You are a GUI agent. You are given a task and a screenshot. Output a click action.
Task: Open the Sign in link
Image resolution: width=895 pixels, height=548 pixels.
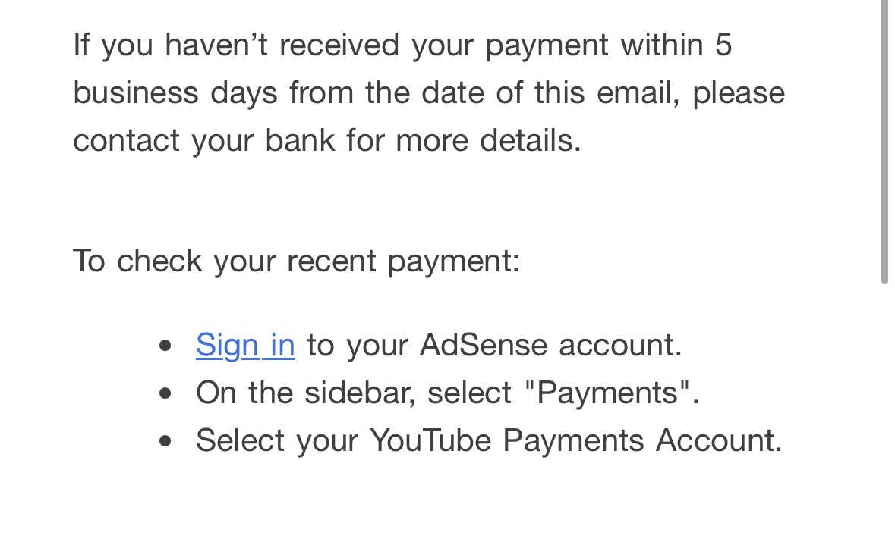pyautogui.click(x=245, y=345)
